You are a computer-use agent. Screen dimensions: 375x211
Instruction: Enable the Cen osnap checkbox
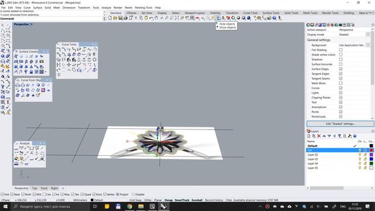pyautogui.click(x=44, y=195)
